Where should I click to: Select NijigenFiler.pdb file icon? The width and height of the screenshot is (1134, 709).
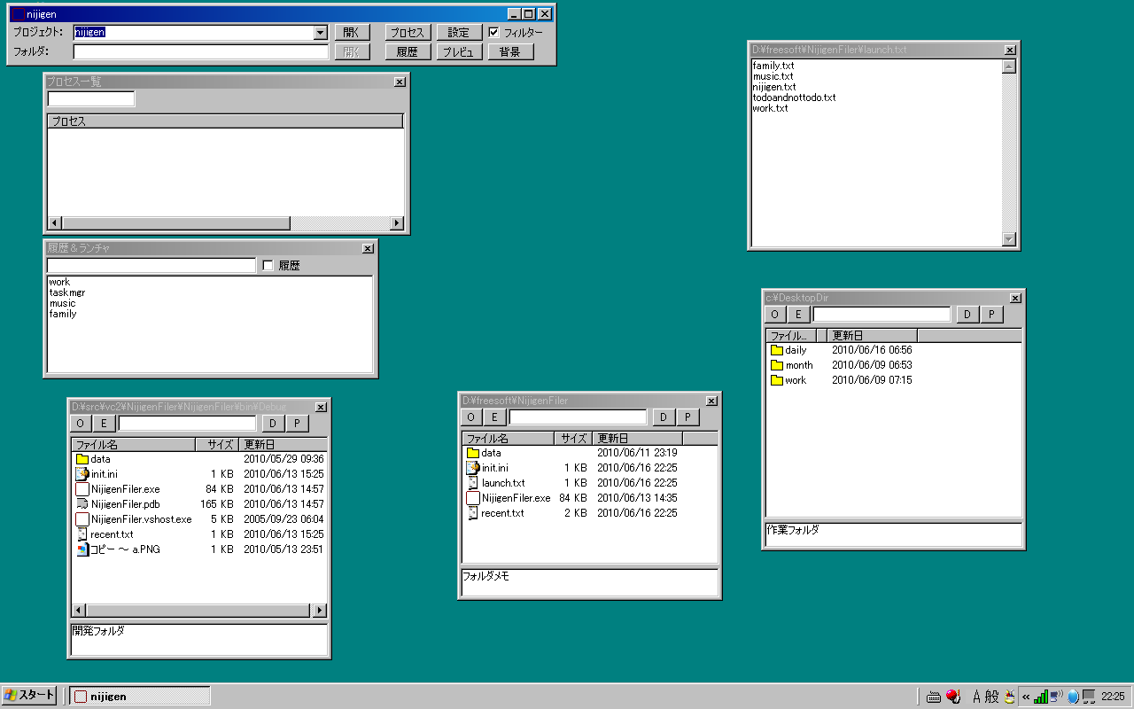82,504
